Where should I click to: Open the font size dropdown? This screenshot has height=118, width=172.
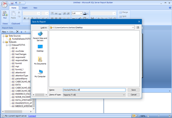(47, 13)
